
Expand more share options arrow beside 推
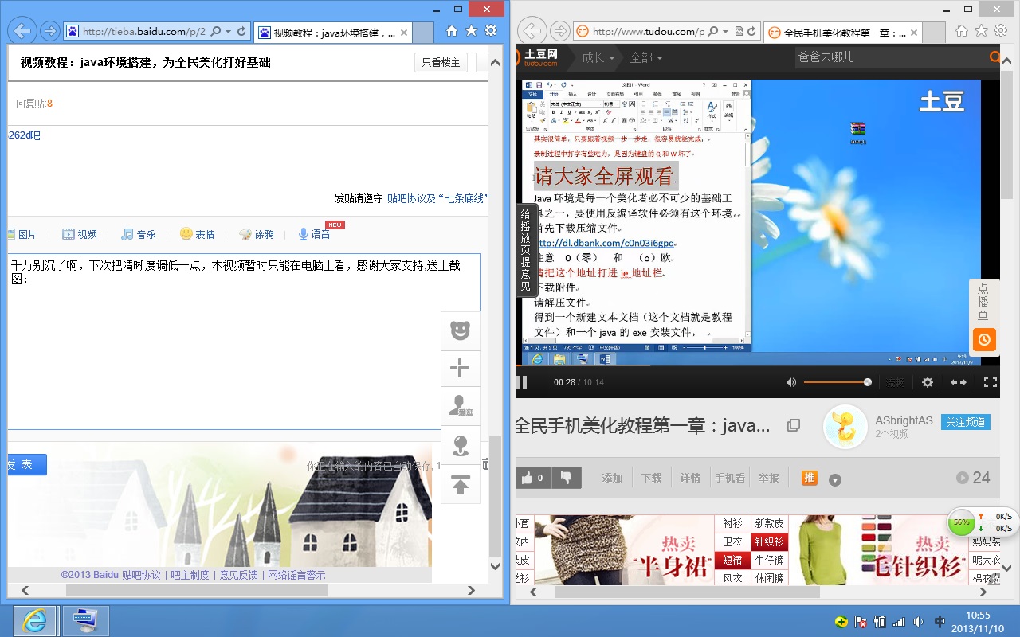coord(835,479)
